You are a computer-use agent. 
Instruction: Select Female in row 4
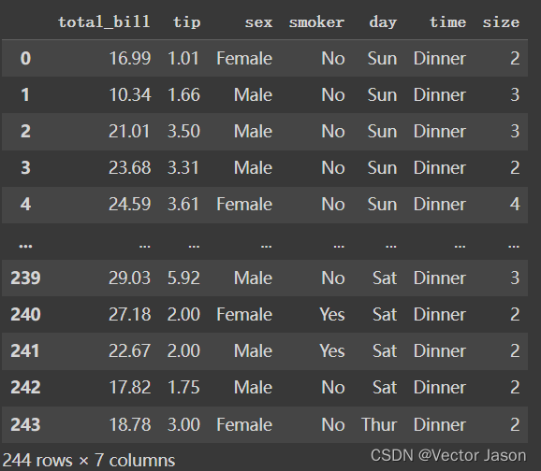tap(244, 205)
